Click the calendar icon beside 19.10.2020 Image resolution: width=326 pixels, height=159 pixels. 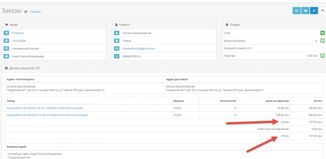click(x=6, y=41)
